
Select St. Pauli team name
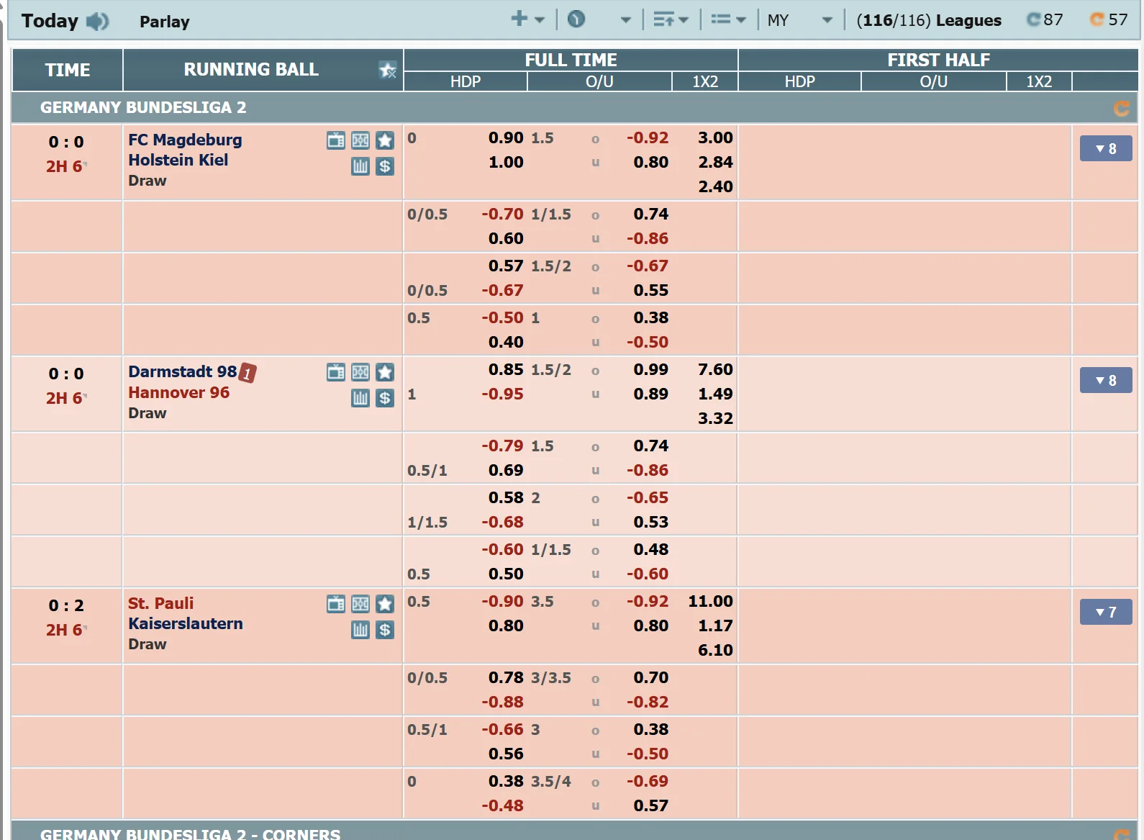tap(160, 603)
